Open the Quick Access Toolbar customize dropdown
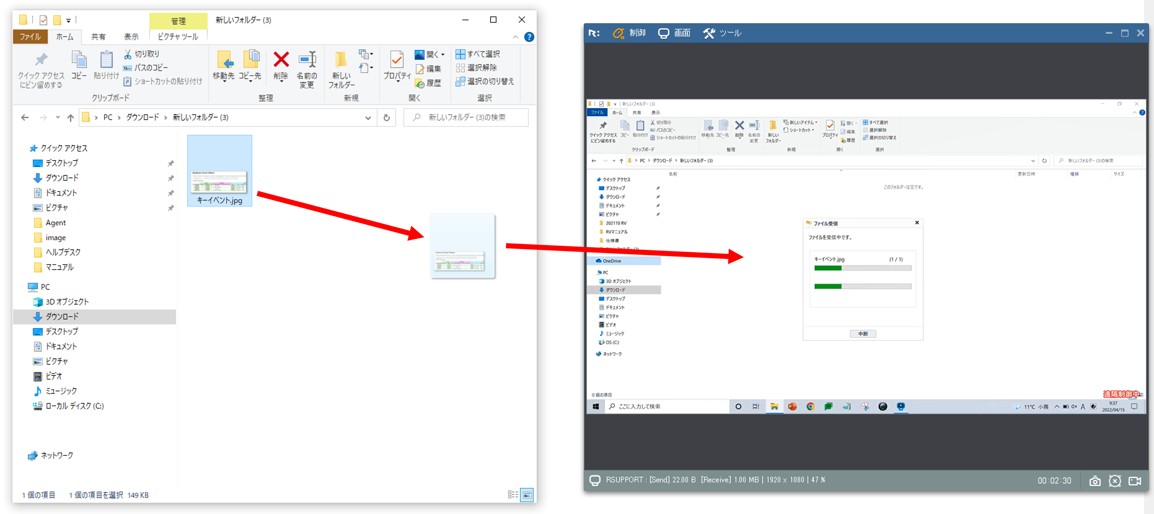 pos(69,21)
